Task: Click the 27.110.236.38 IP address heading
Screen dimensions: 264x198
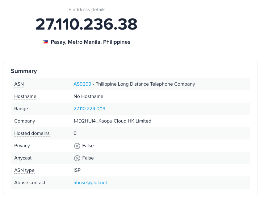Action: point(86,24)
